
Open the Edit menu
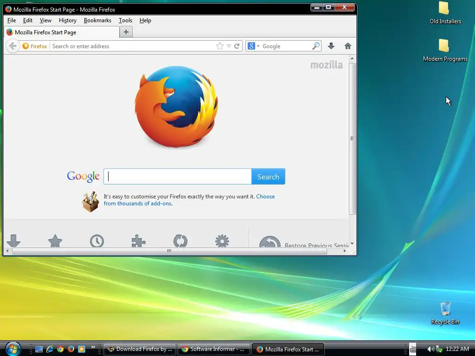pos(27,20)
